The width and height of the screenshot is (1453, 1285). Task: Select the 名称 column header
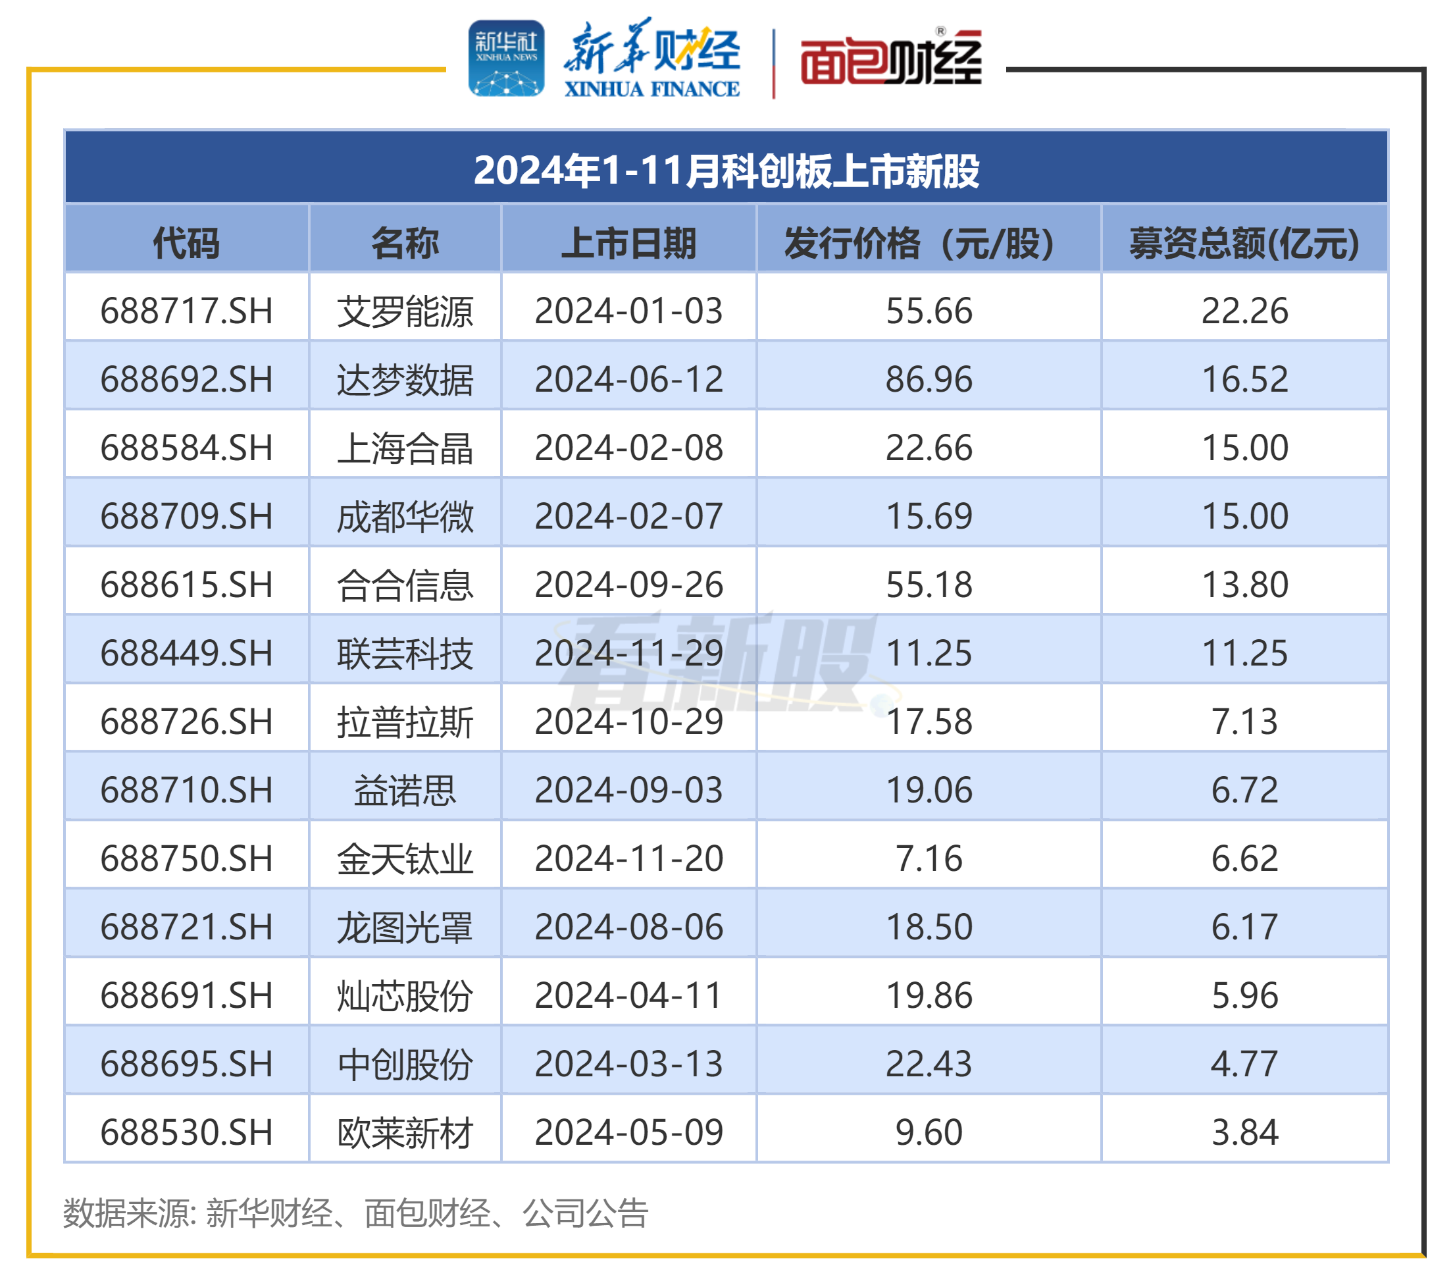point(405,240)
